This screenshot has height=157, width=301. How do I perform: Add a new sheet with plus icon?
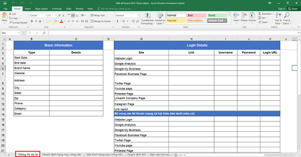tap(176, 155)
